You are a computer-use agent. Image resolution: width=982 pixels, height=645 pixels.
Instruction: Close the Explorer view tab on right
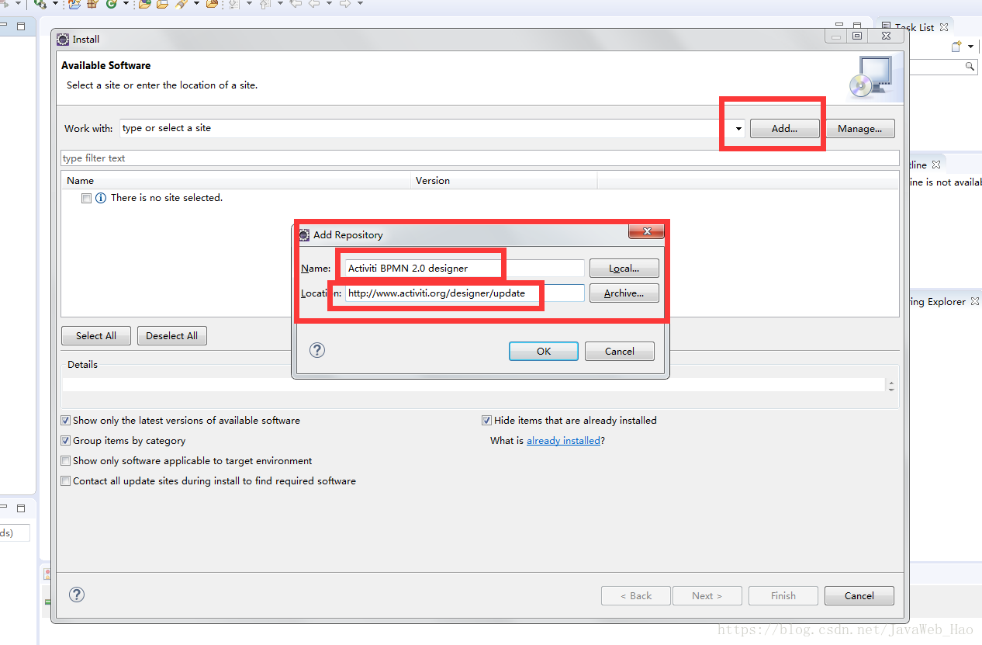coord(975,301)
